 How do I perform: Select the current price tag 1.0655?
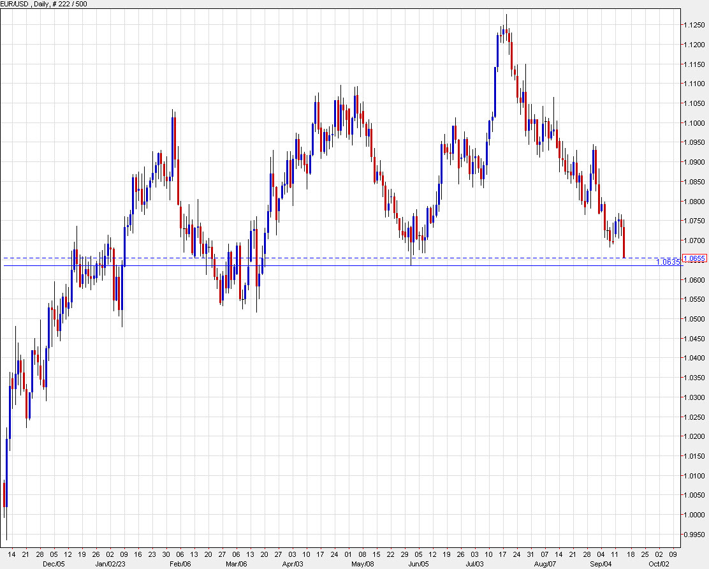[694, 257]
